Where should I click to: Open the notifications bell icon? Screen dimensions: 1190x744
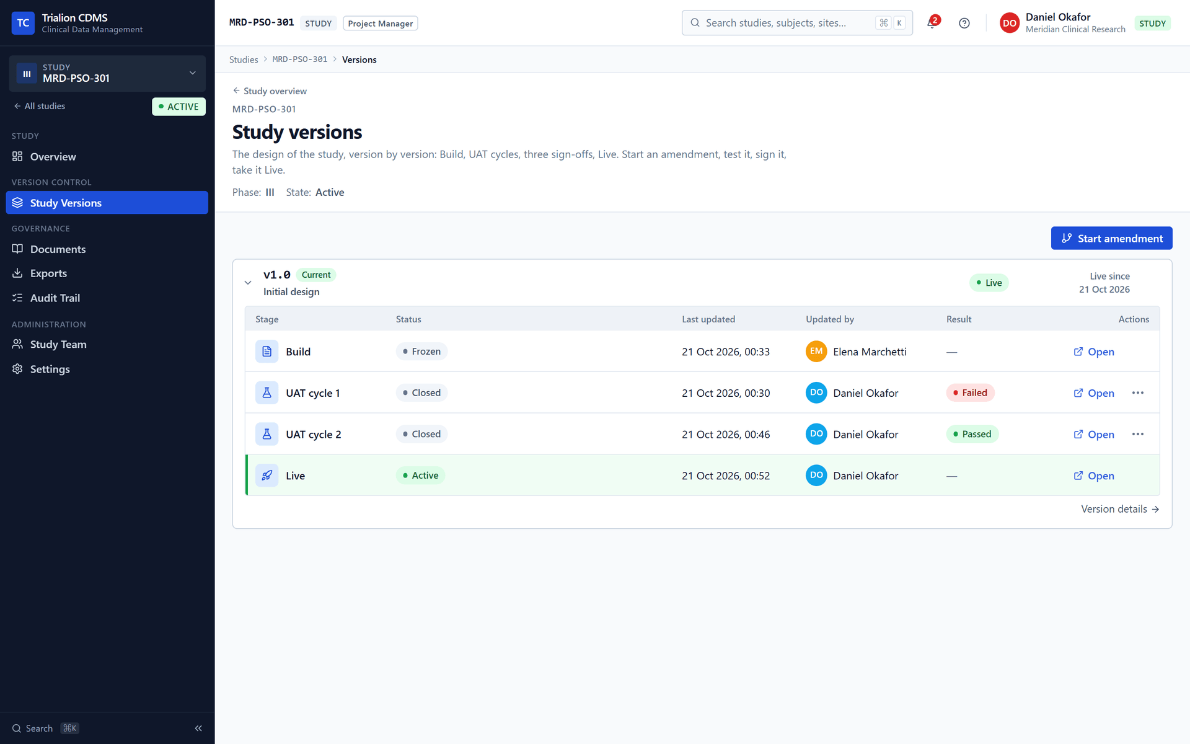point(932,23)
